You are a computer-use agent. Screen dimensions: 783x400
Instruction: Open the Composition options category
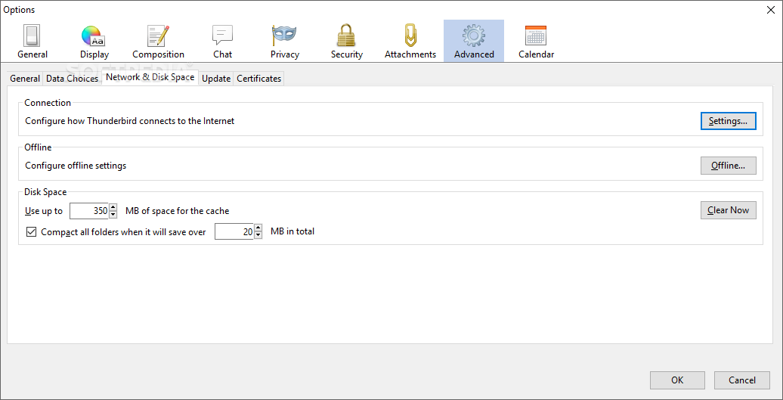pos(158,42)
